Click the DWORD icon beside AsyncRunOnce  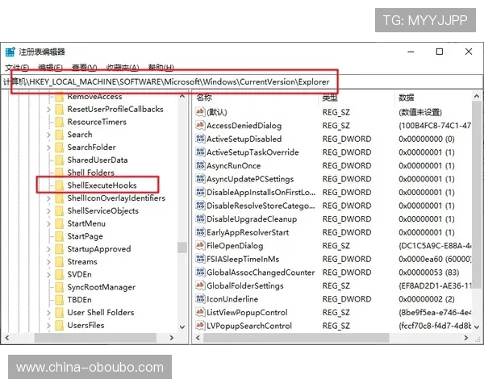(200, 165)
